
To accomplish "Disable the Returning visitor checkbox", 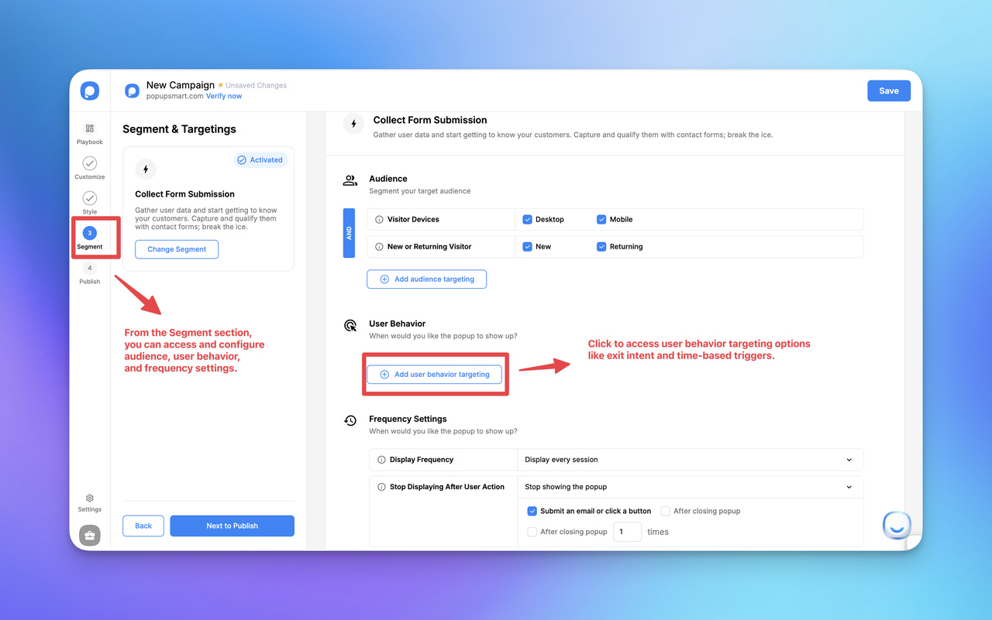I will [x=601, y=246].
